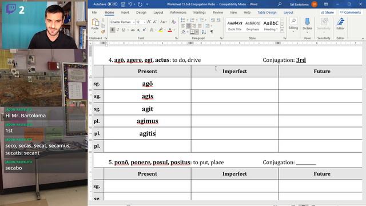Click the Imperfect cell next to agō

coord(234,84)
